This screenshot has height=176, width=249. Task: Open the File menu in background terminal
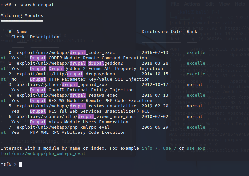coord(175,4)
